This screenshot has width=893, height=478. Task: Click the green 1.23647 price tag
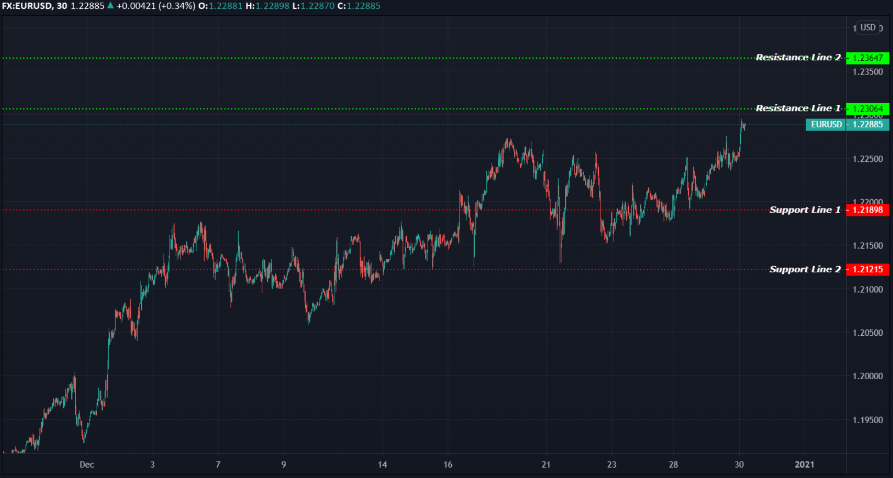coord(868,58)
